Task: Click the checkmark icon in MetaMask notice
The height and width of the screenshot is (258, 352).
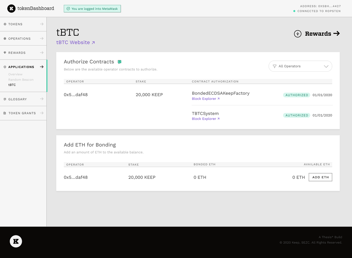Action: click(x=68, y=9)
